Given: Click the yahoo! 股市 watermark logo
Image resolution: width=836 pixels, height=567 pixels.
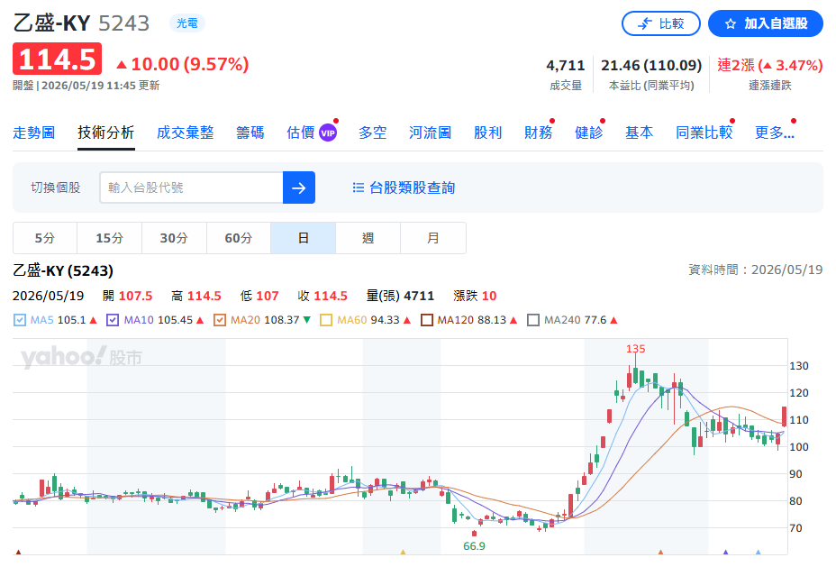Looking at the screenshot, I should (81, 357).
